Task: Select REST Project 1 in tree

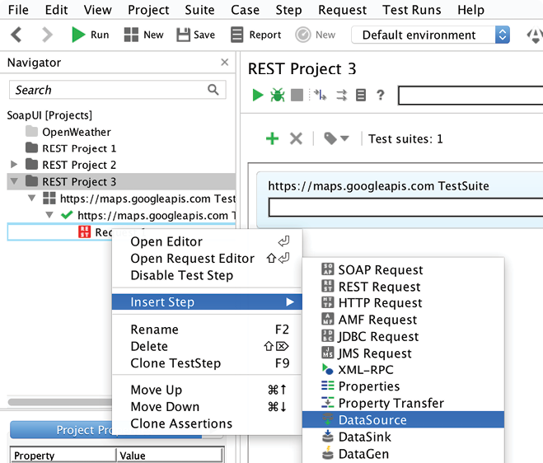Action: point(79,148)
